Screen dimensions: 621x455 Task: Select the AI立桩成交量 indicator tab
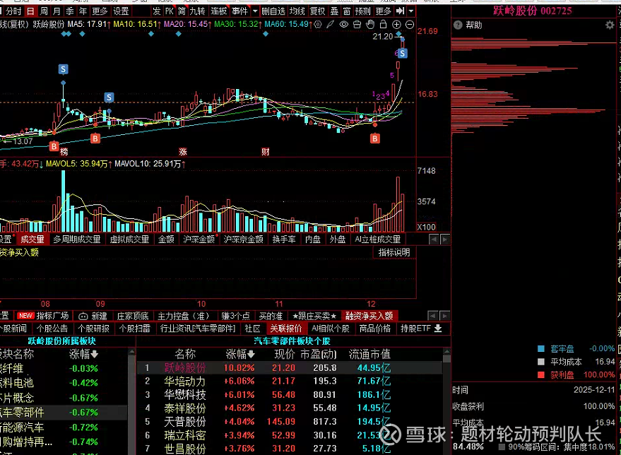(x=377, y=240)
